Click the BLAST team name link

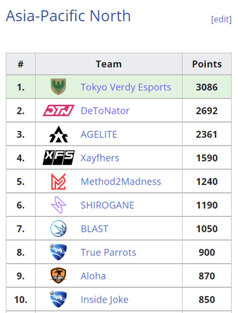[94, 229]
